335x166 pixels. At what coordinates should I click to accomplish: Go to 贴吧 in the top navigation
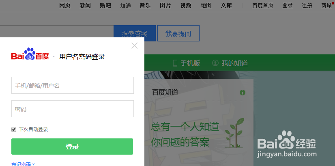[105, 6]
